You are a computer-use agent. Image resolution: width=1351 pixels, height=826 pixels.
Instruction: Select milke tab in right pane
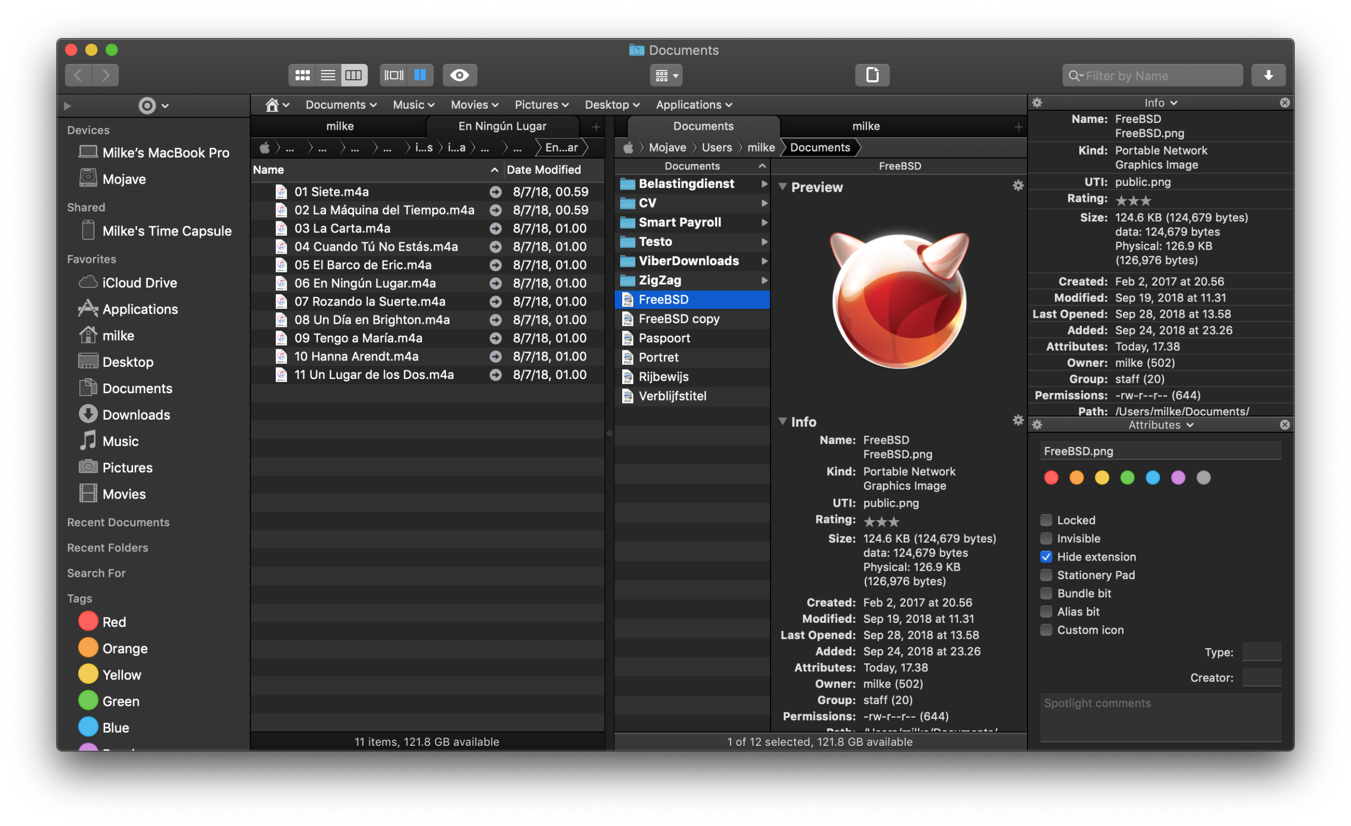click(866, 126)
